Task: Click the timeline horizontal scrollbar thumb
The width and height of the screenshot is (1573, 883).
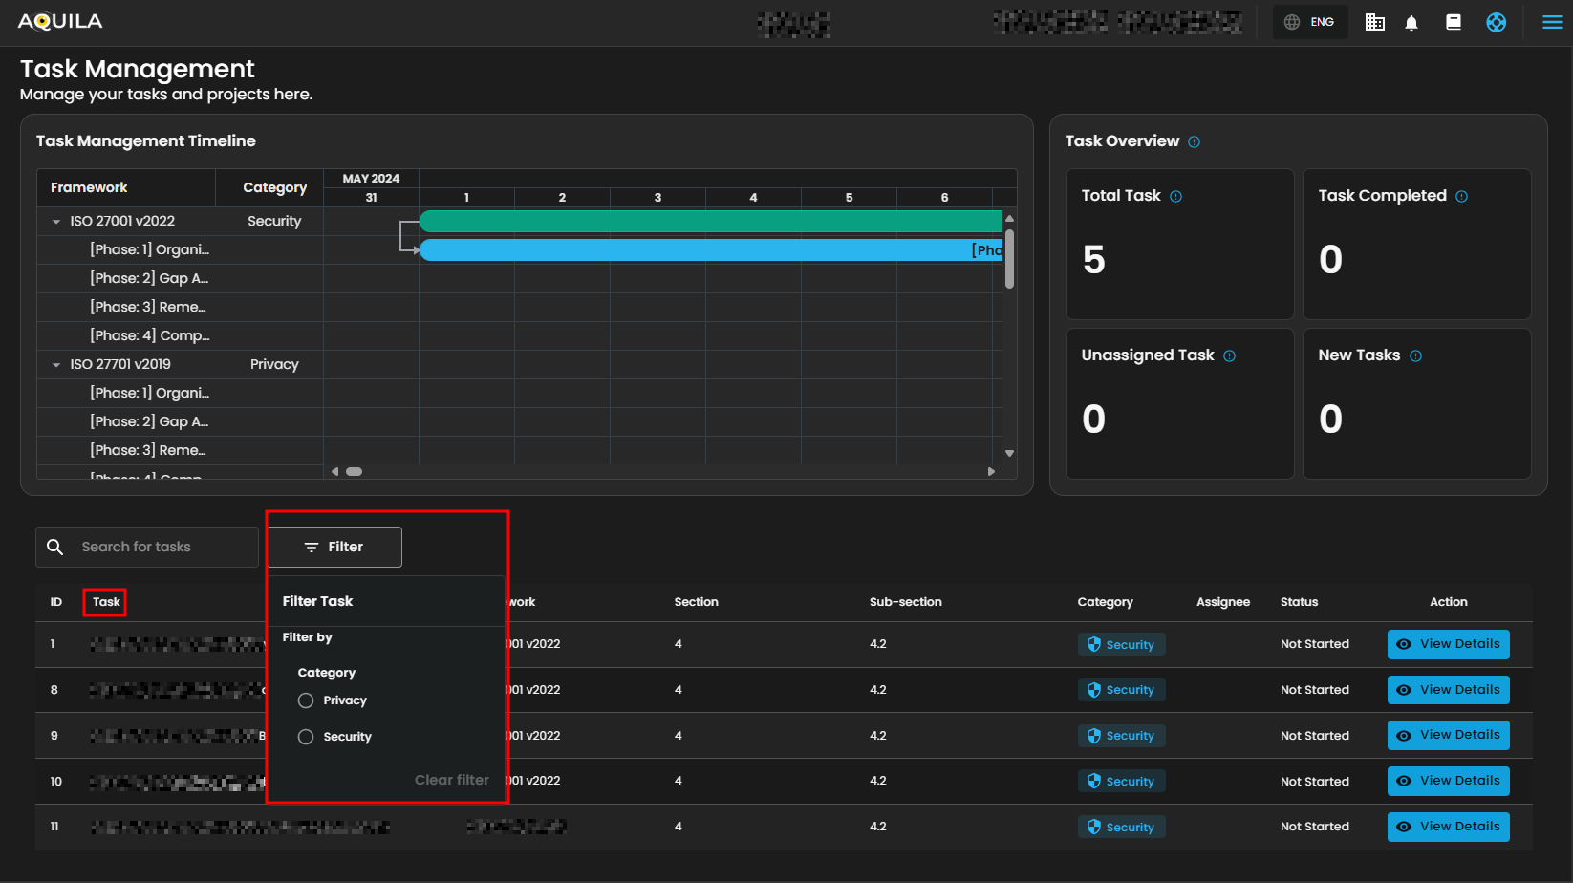Action: 354,471
